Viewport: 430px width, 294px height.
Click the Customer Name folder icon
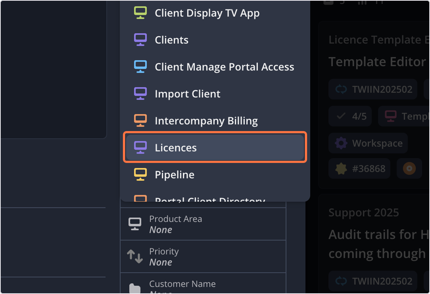(135, 289)
